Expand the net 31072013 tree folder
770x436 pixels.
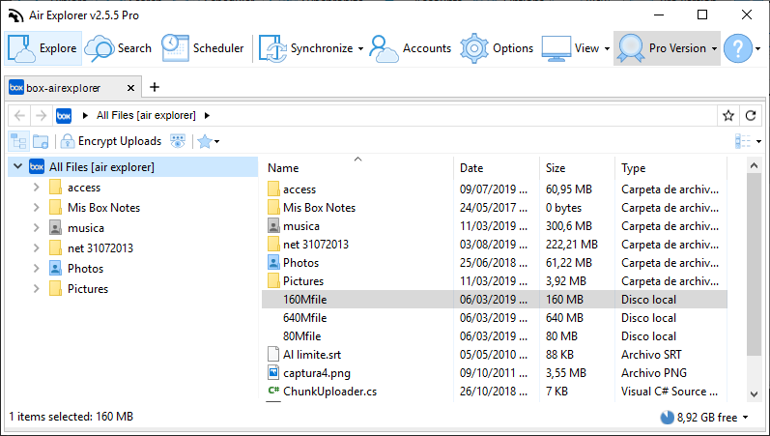[36, 248]
